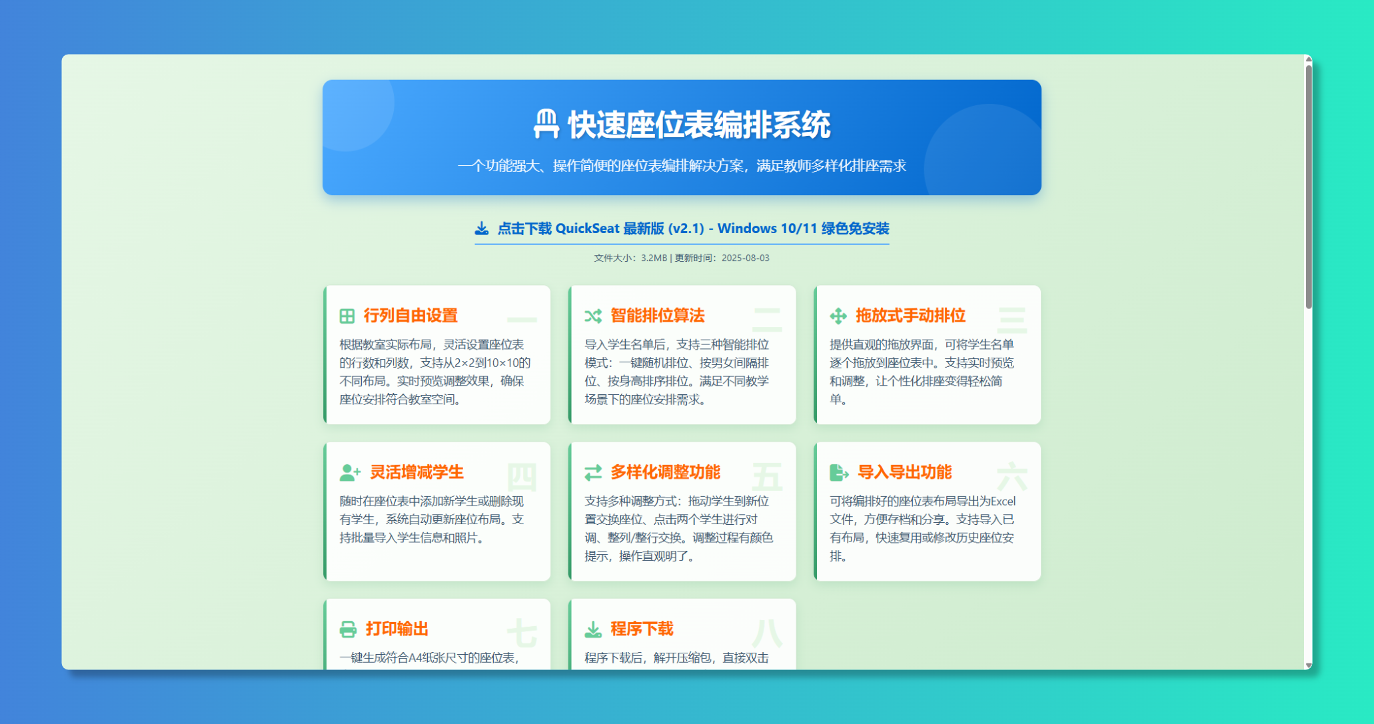1374x724 pixels.
Task: Click the 导入导出功能 card heading
Action: tap(904, 472)
